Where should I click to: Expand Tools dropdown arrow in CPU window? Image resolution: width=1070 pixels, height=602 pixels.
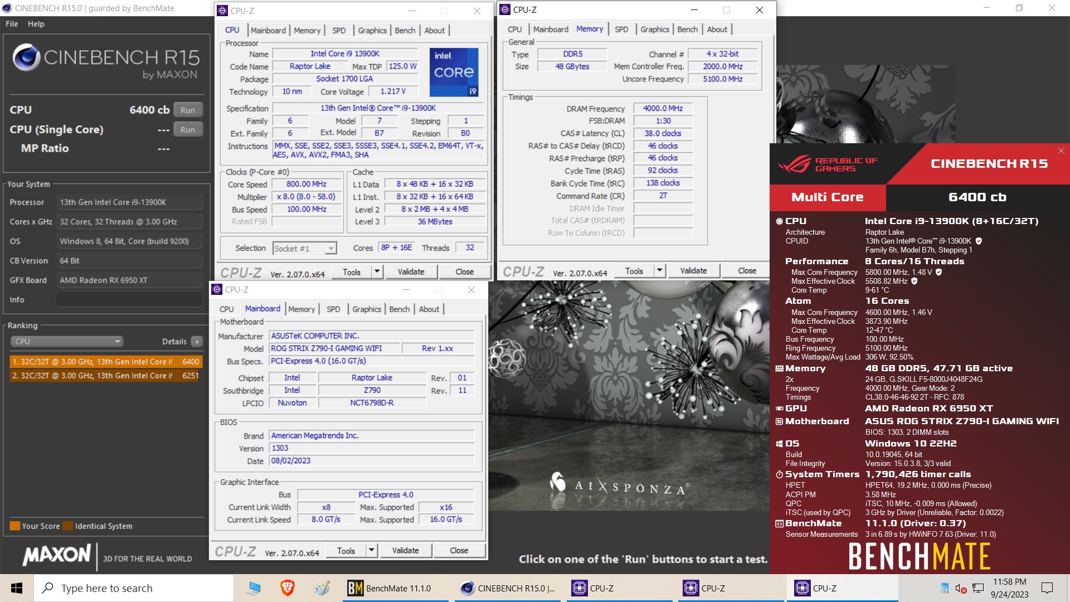[x=377, y=271]
